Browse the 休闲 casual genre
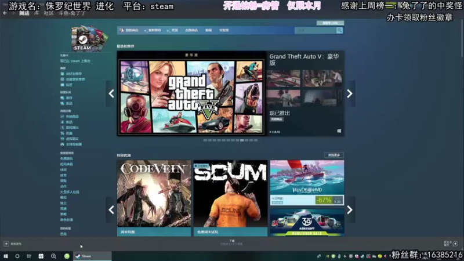 (63, 170)
